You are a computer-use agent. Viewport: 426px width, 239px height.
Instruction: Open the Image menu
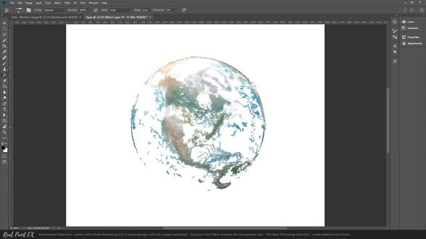(29, 3)
